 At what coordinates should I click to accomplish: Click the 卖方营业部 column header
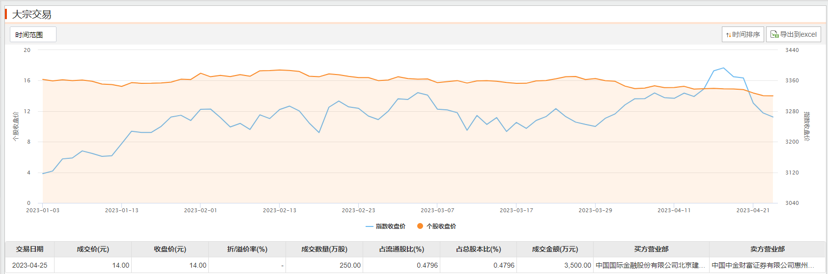click(767, 249)
